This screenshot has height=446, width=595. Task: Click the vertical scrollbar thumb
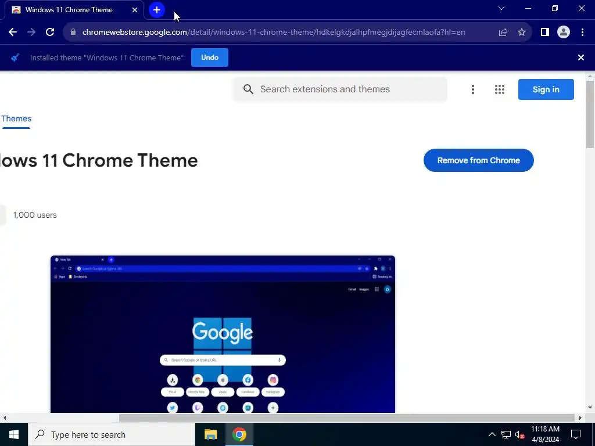(590, 114)
